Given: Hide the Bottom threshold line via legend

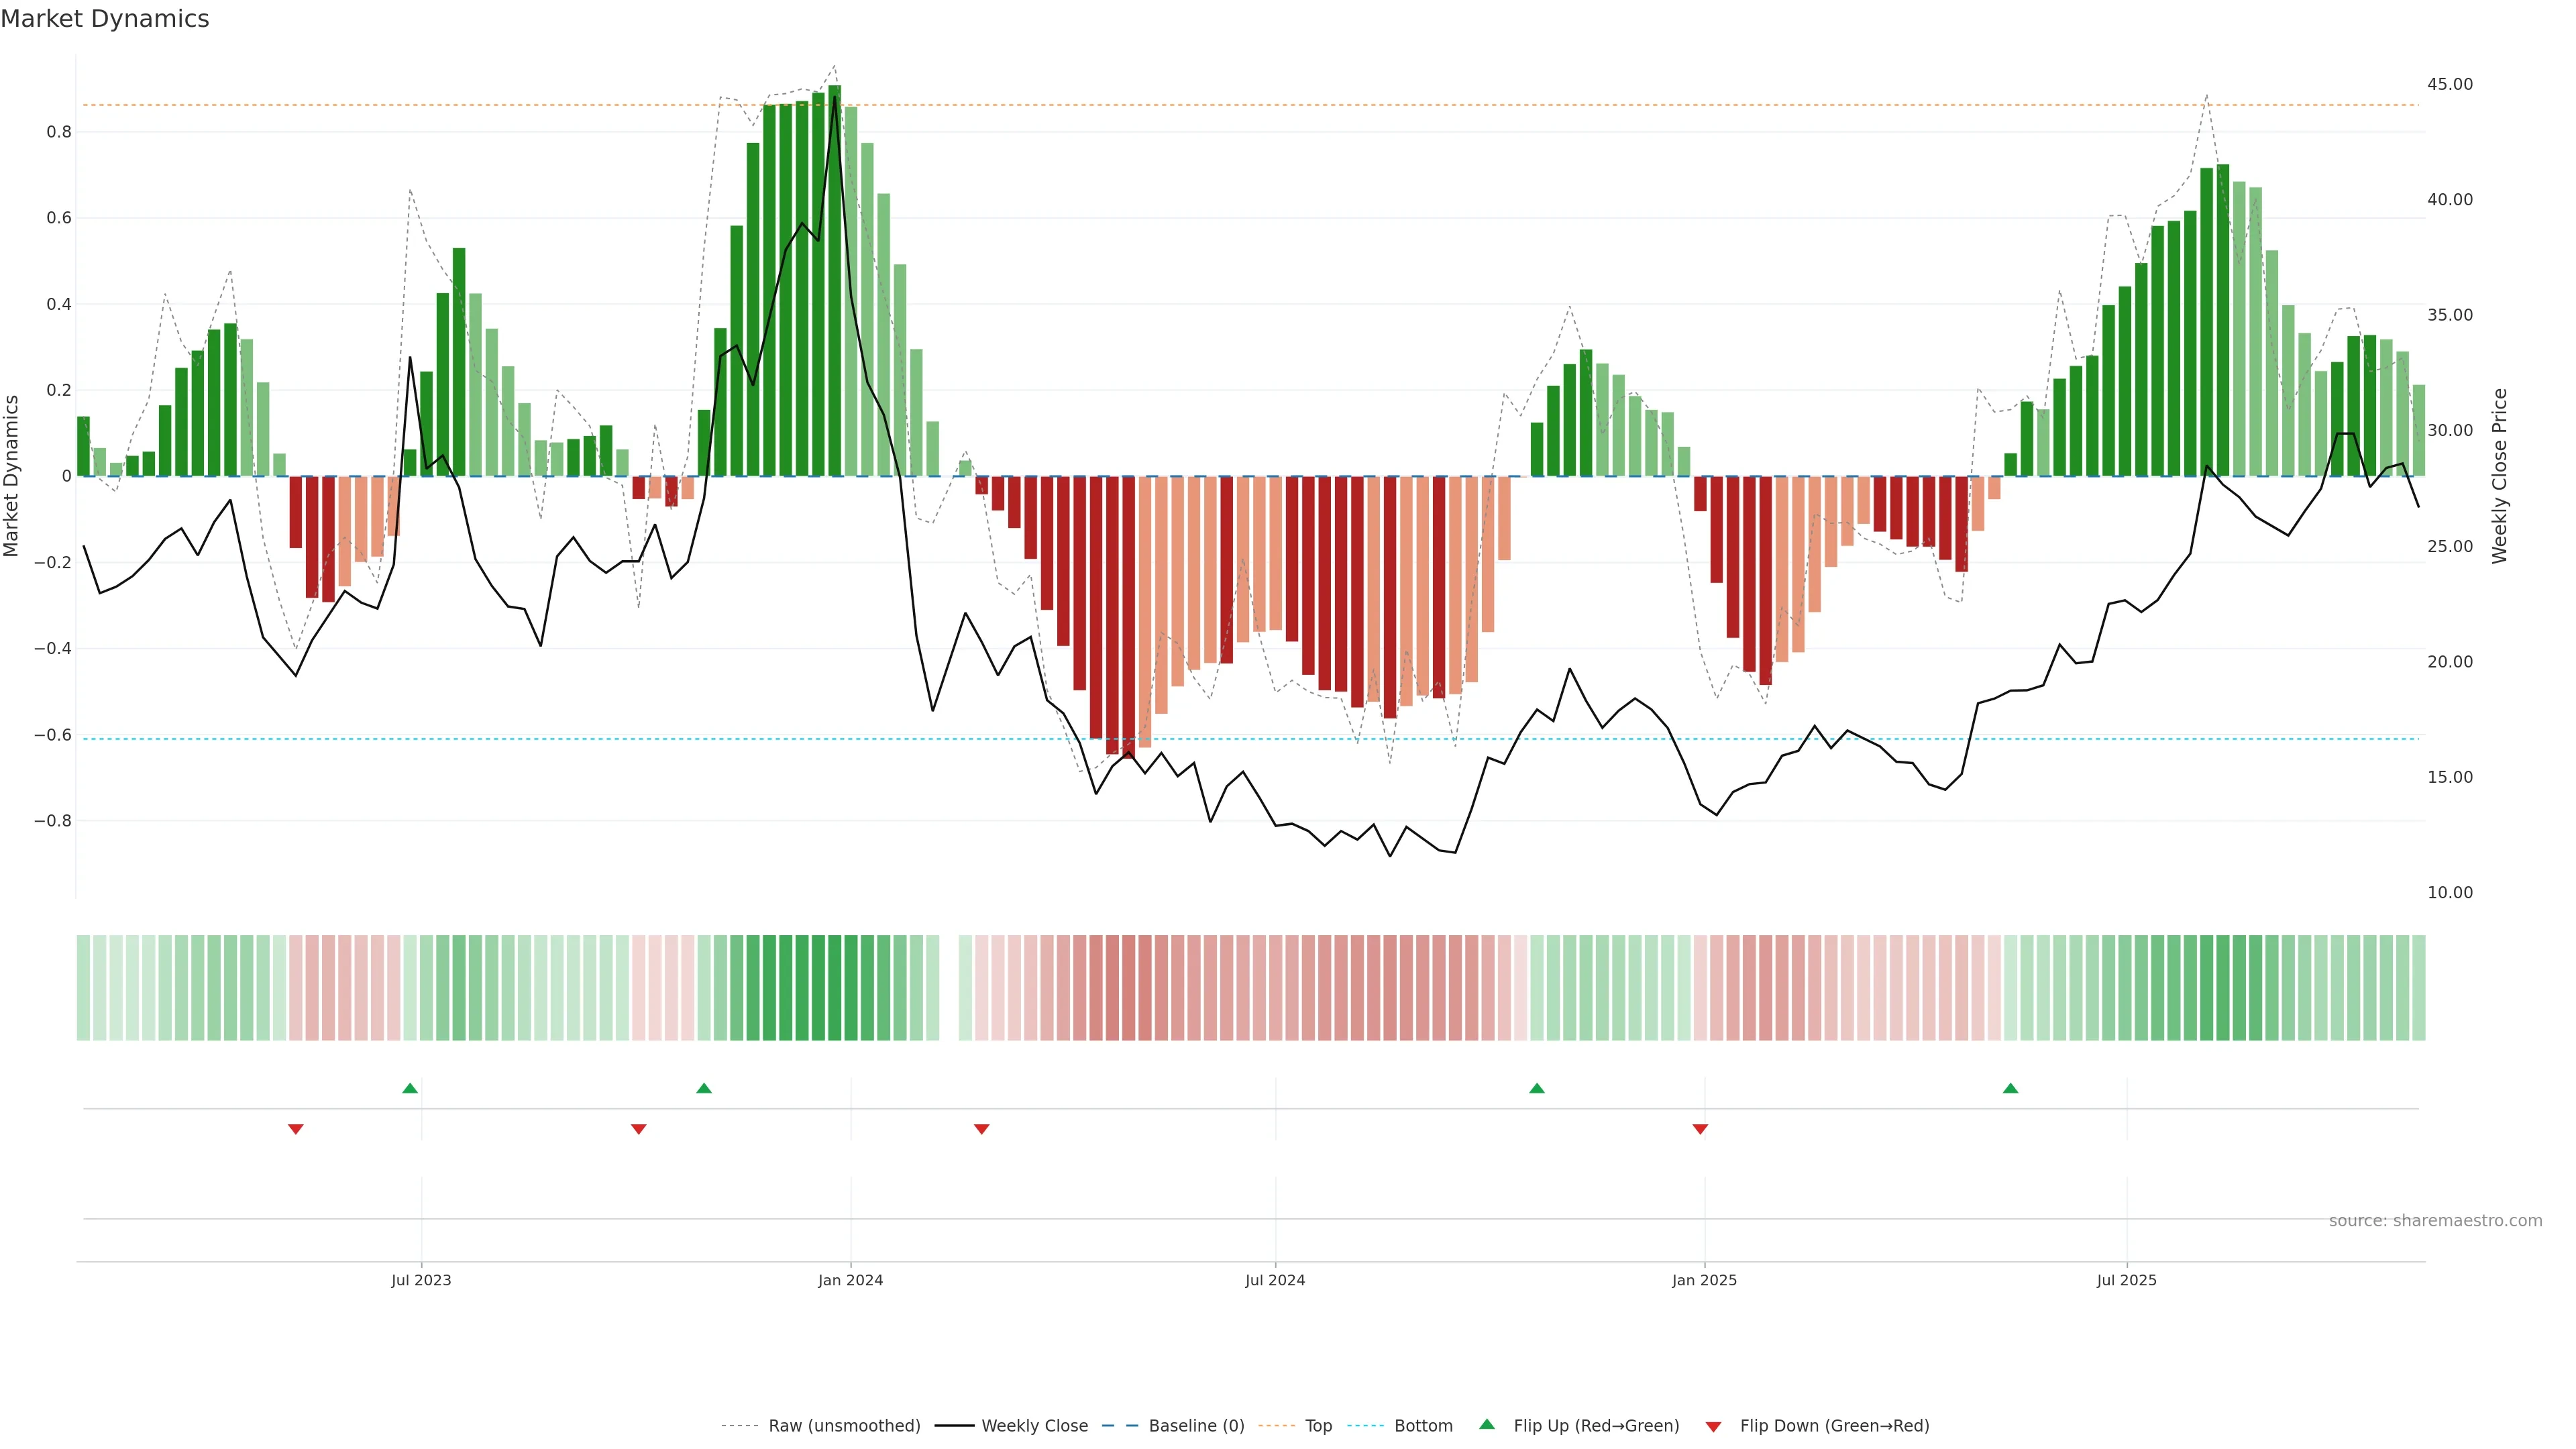Looking at the screenshot, I should coord(1423,1426).
